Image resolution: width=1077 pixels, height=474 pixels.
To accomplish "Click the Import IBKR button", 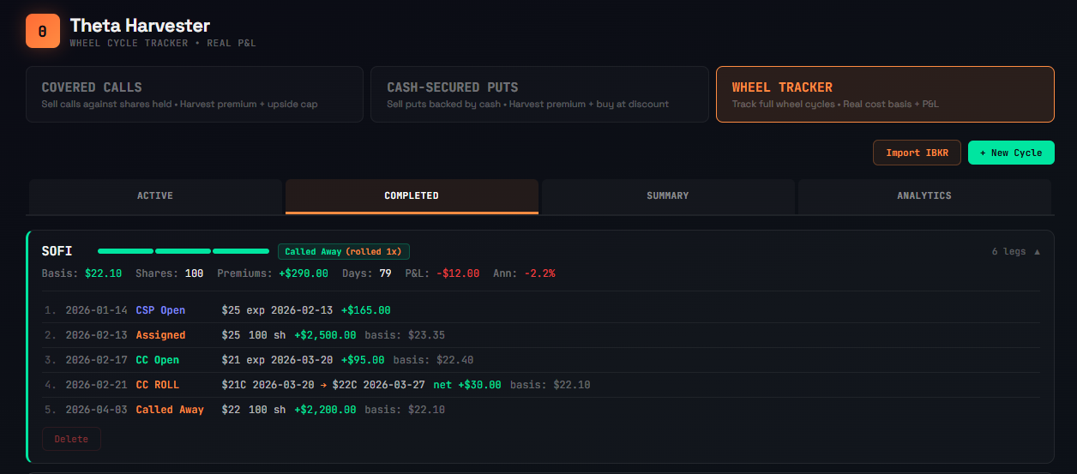I will coord(916,153).
